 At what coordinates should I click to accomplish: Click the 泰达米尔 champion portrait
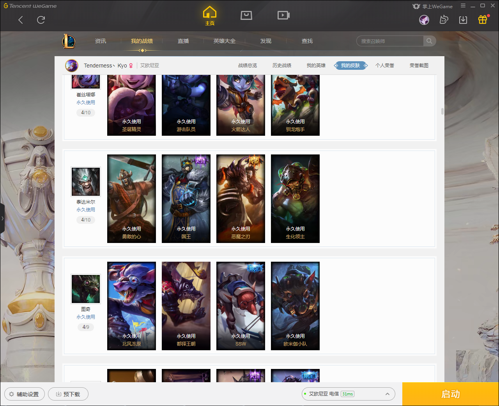click(x=86, y=182)
